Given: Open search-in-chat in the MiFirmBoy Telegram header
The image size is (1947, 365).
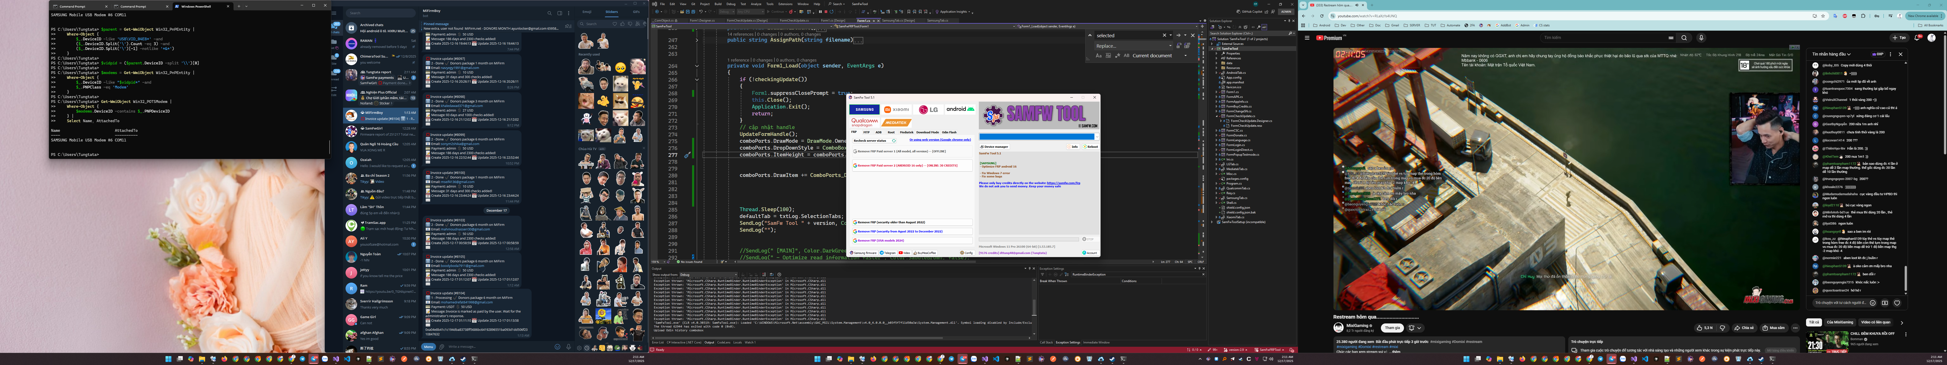Looking at the screenshot, I should (549, 13).
